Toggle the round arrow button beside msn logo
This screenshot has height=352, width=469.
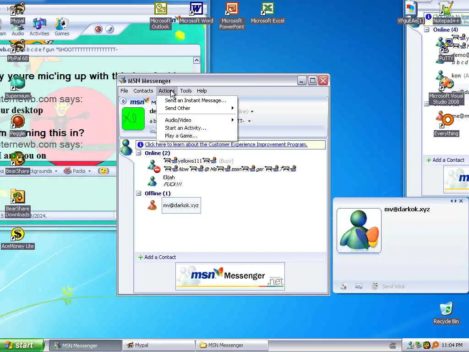[x=123, y=101]
